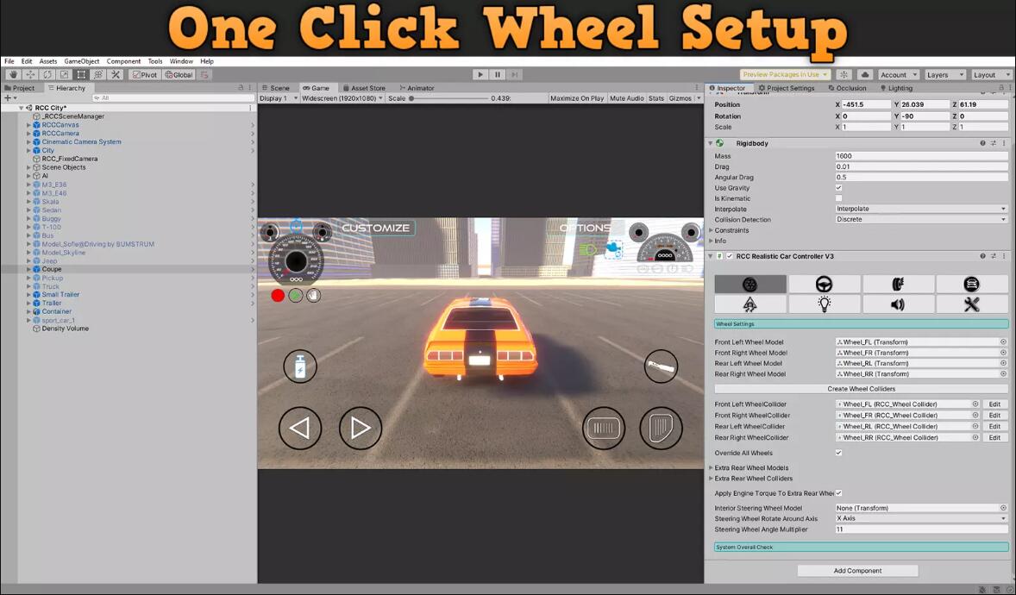This screenshot has height=595, width=1016.
Task: Select the wheel settings icon button
Action: pos(750,284)
